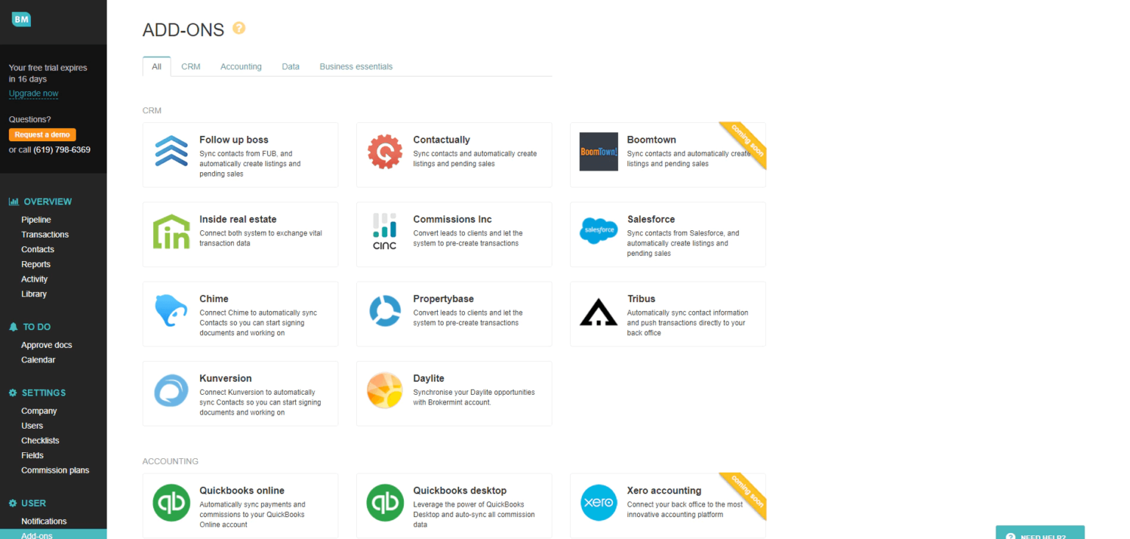The width and height of the screenshot is (1130, 539).
Task: Open Fields settings
Action: [32, 455]
